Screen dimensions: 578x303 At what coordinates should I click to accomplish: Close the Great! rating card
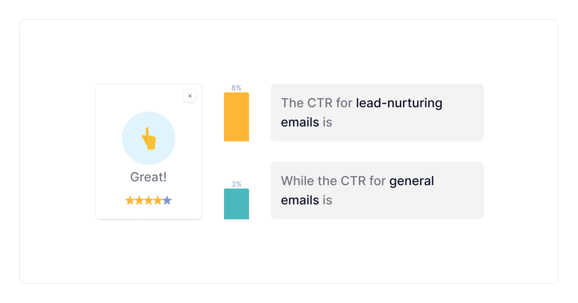pyautogui.click(x=190, y=96)
